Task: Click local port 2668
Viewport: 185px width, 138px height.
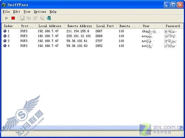Action: click(99, 36)
